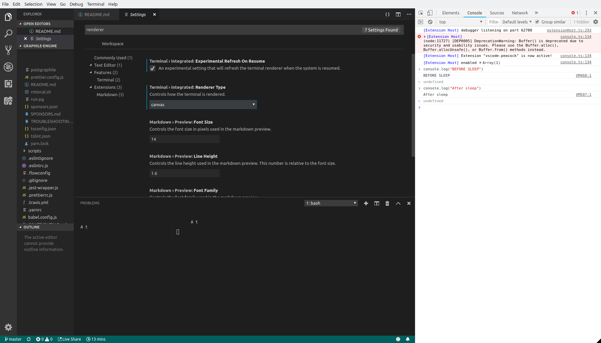
Task: Open the 1: bash terminal selector
Action: (x=331, y=203)
